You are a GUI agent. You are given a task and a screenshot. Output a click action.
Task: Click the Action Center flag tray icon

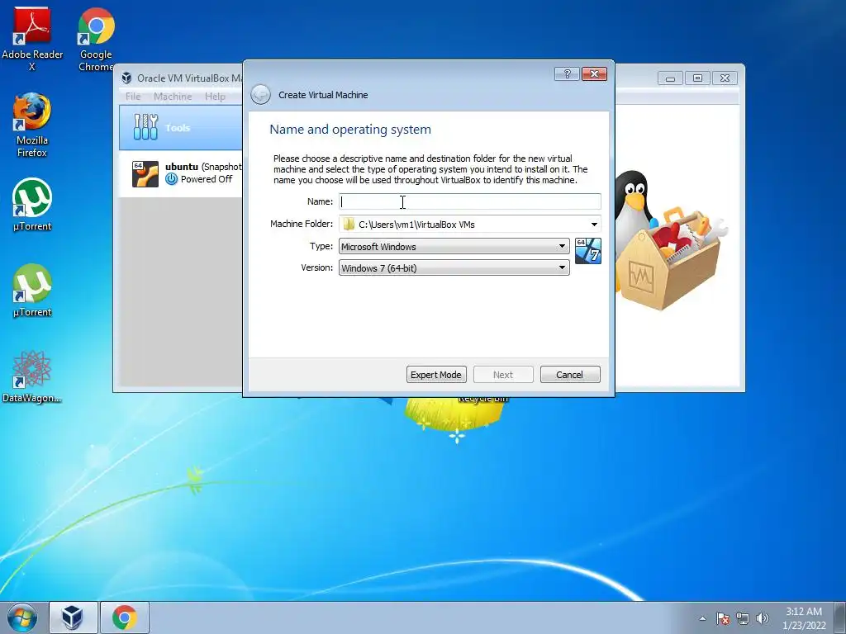[722, 618]
